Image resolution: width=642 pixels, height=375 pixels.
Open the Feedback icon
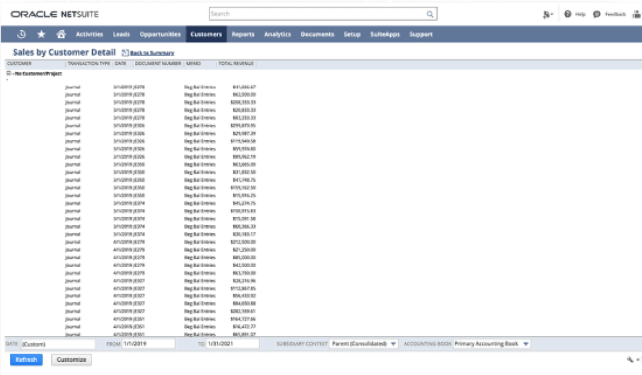(x=596, y=13)
